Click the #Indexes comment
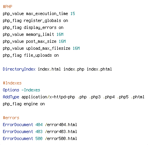This screenshot has width=148, height=145. tap(12, 83)
